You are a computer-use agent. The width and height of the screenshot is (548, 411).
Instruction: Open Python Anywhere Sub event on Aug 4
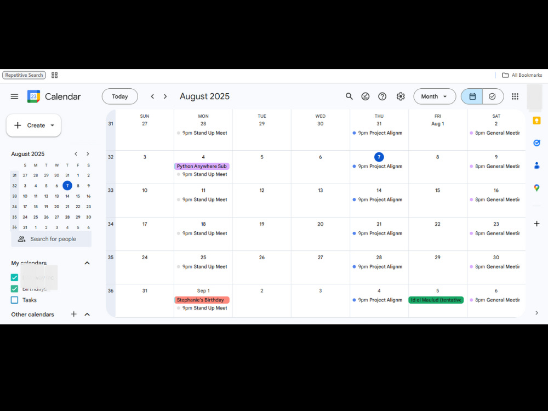[202, 167]
